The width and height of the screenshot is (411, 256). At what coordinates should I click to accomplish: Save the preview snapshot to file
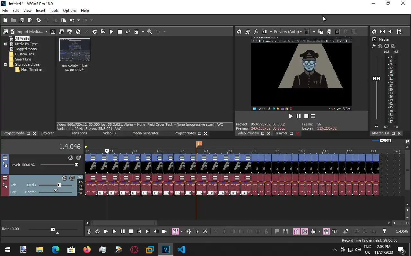(329, 32)
